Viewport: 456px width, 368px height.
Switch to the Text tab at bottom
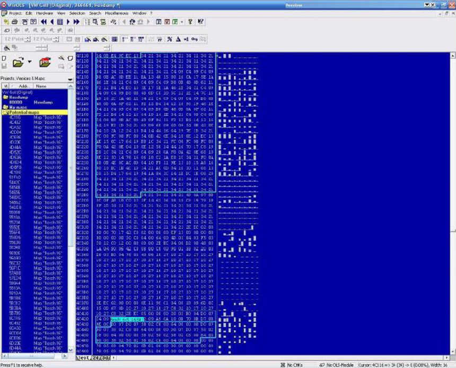click(x=84, y=357)
